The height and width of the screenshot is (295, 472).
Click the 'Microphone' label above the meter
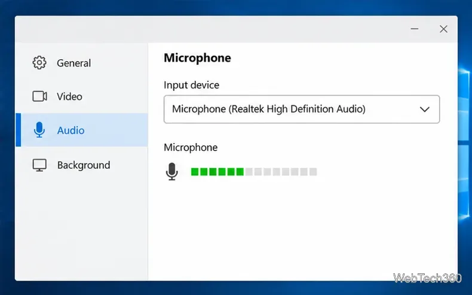click(x=191, y=147)
